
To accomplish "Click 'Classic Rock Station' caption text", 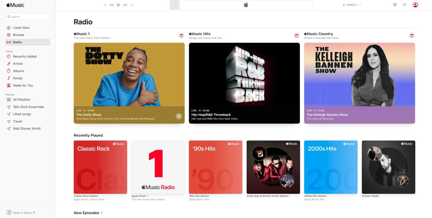I will tap(86, 196).
